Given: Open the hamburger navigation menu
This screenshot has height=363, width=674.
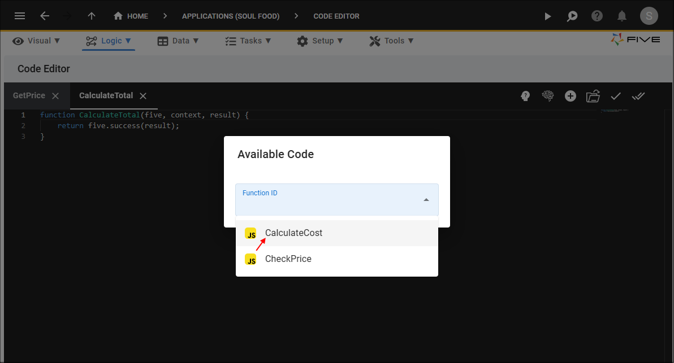Looking at the screenshot, I should 20,16.
